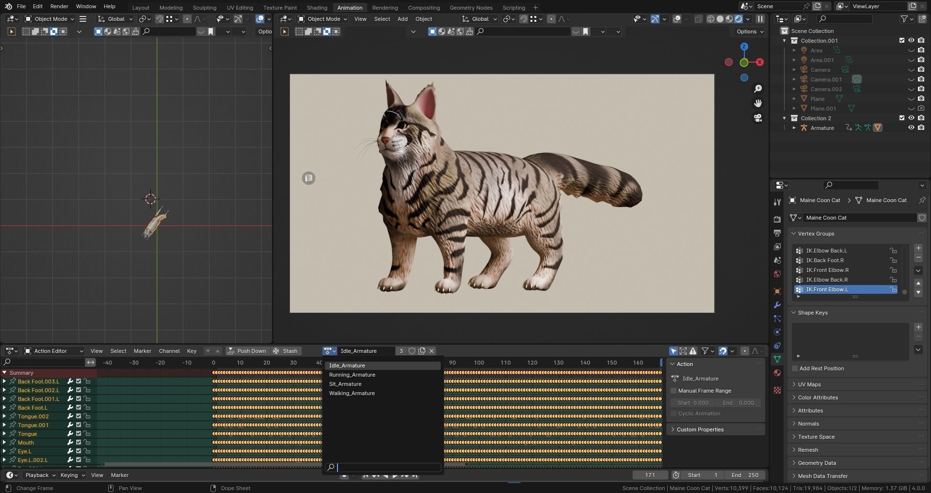Hide Collection.001 using its eye icon
This screenshot has width=931, height=493.
point(911,41)
